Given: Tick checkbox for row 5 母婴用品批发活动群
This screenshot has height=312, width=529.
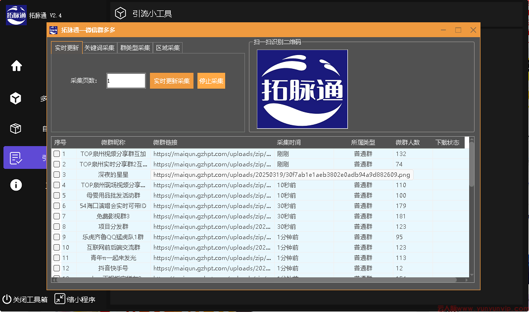Looking at the screenshot, I should (x=57, y=195).
